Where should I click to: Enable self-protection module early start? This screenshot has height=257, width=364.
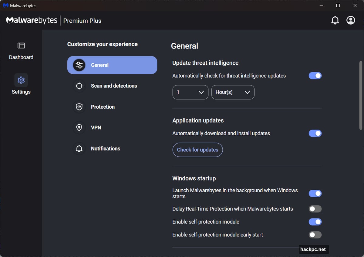click(315, 235)
